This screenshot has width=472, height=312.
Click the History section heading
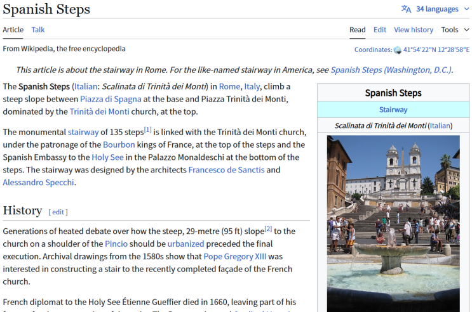[23, 211]
